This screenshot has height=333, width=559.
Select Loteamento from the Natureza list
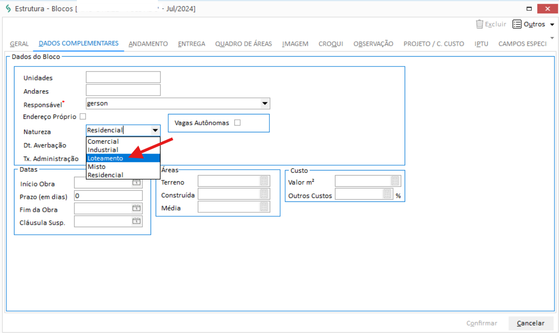(105, 158)
